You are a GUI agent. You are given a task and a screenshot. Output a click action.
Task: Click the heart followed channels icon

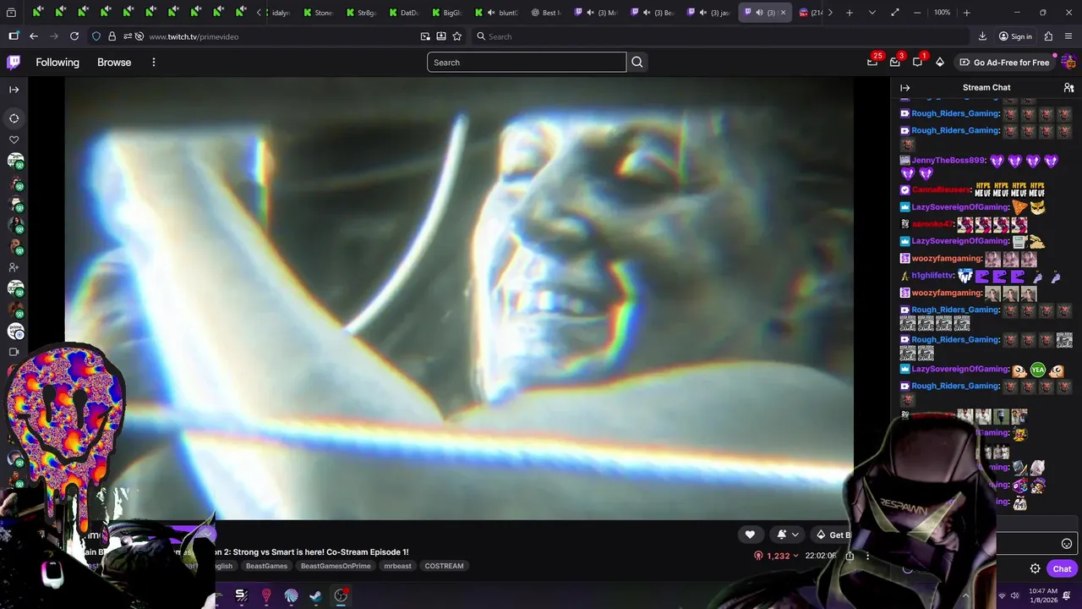[14, 140]
